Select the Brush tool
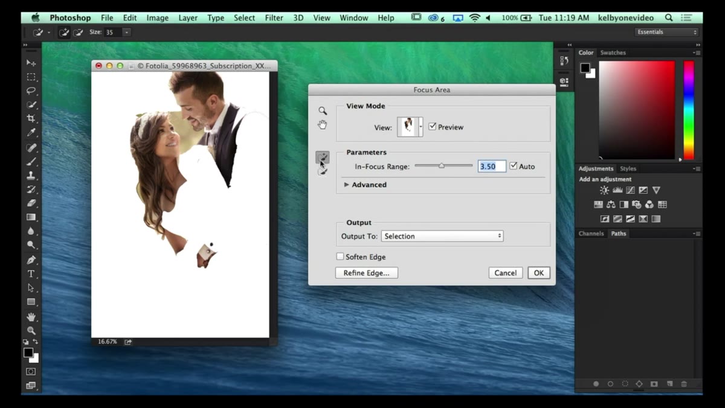The height and width of the screenshot is (408, 725). pos(31,161)
